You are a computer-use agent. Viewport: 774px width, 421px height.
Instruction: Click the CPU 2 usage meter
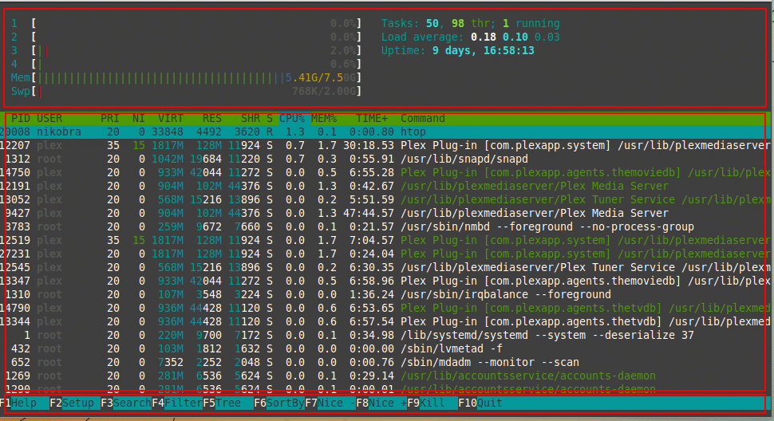pyautogui.click(x=186, y=37)
